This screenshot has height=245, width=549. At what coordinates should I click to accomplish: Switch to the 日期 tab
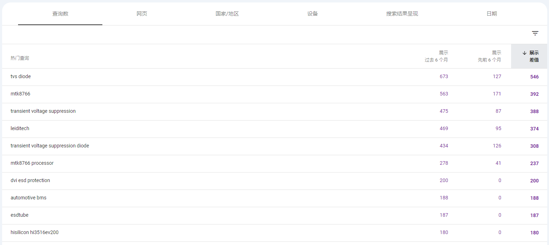(x=492, y=14)
